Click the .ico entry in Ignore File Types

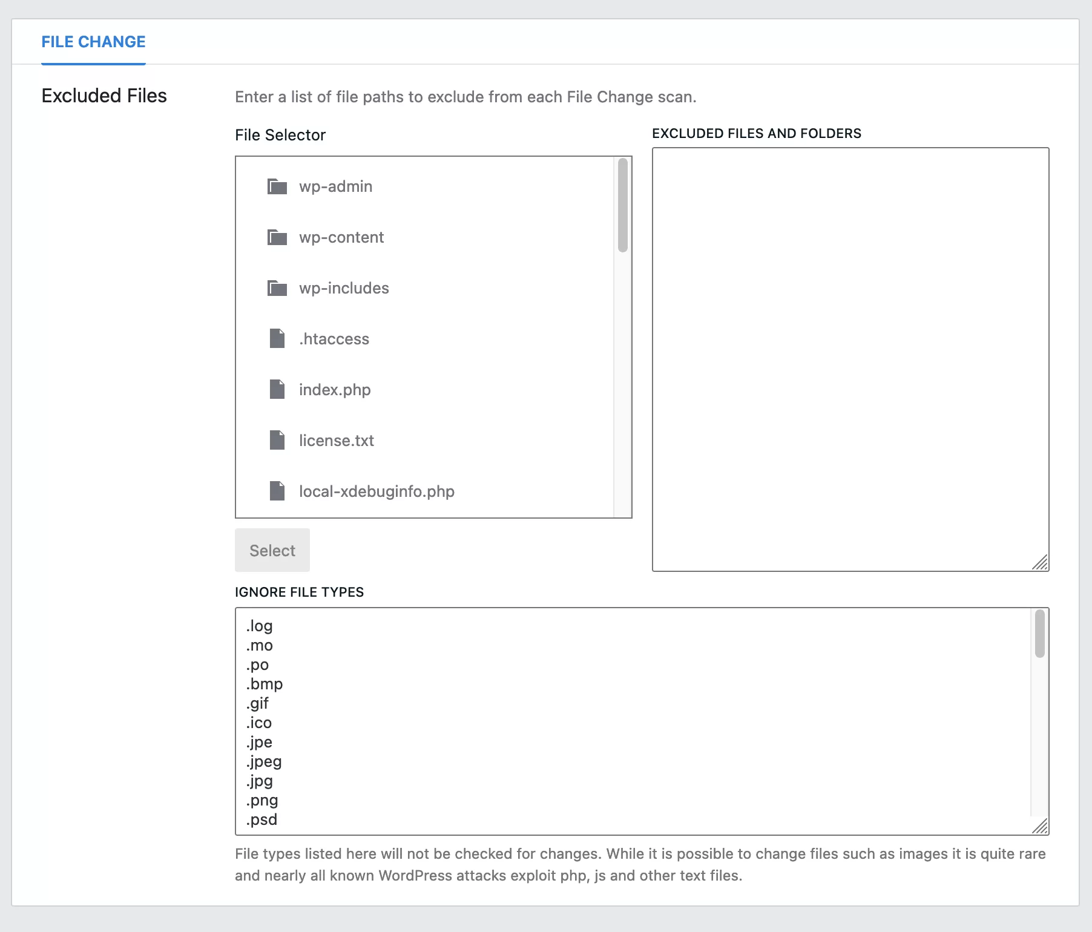[259, 723]
